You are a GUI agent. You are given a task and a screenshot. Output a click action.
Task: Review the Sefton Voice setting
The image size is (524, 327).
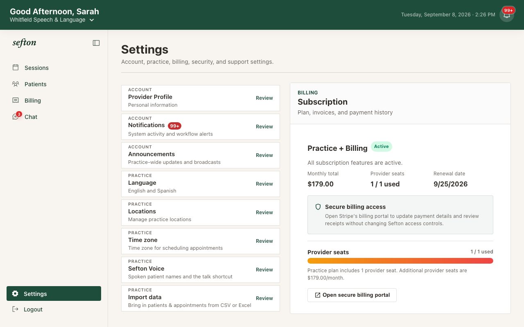point(264,270)
